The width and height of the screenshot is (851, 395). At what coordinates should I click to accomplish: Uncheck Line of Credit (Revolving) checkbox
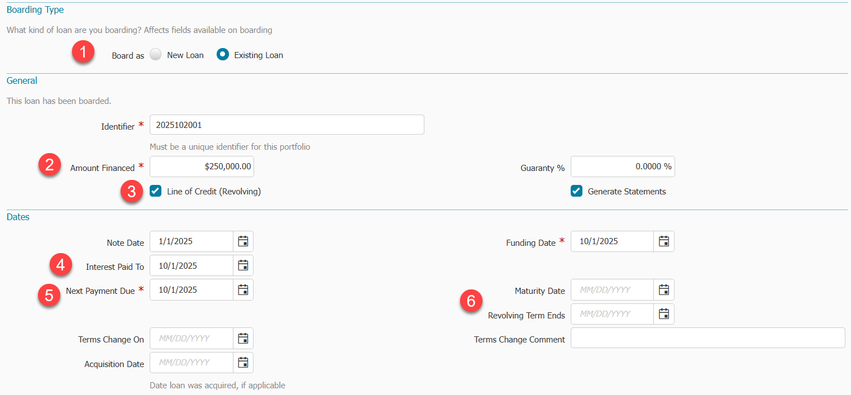[x=156, y=191]
